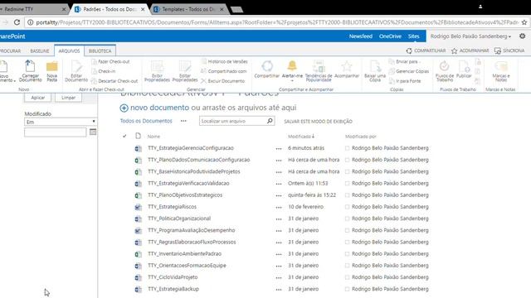Viewport: 531px width, 298px height.
Task: Select the Todos os Documentos view
Action: pyautogui.click(x=146, y=121)
